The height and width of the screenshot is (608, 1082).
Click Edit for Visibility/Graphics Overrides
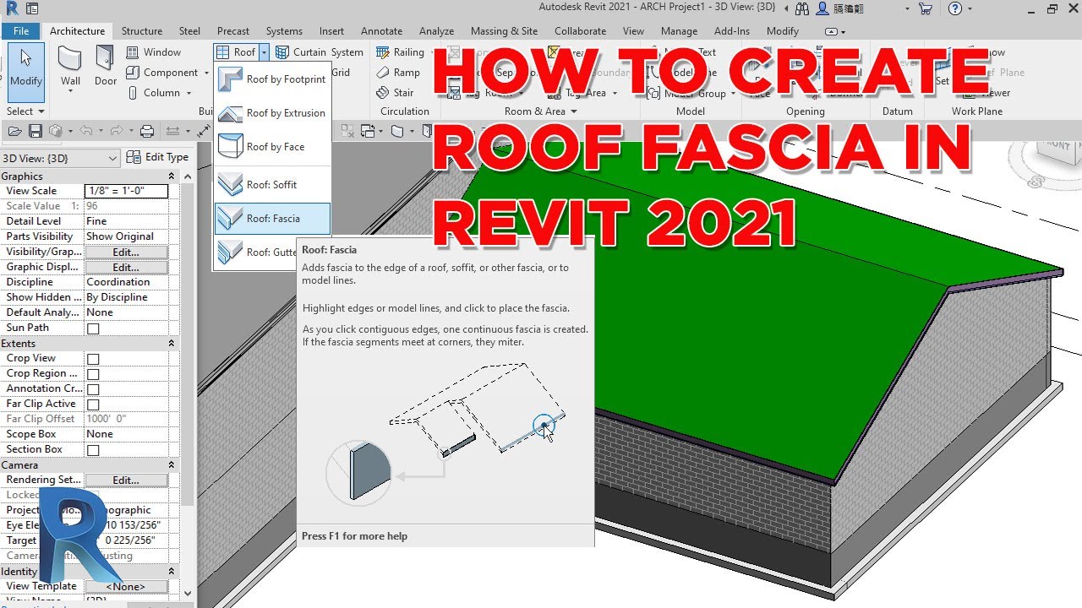(126, 252)
